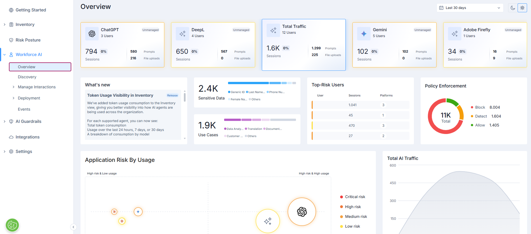This screenshot has height=234, width=531.
Task: Click the ChatGPT logo icon in card
Action: [x=92, y=34]
